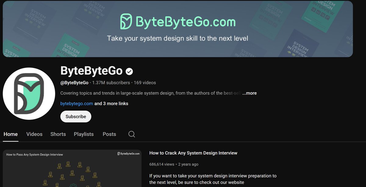The height and width of the screenshot is (187, 366).
Task: Click the verified checkmark badge
Action: coord(129,71)
